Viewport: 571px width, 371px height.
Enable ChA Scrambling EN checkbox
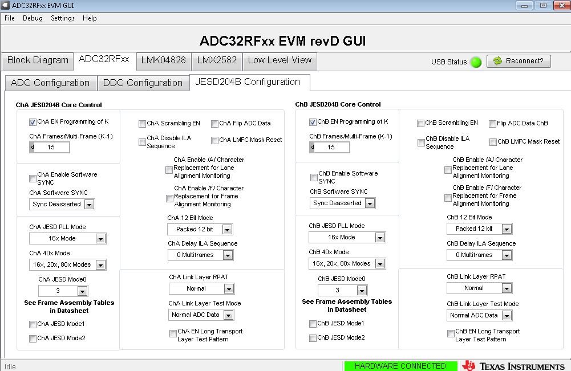pyautogui.click(x=143, y=124)
